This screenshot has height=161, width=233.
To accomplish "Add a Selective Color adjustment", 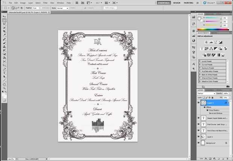I will click(x=223, y=55).
